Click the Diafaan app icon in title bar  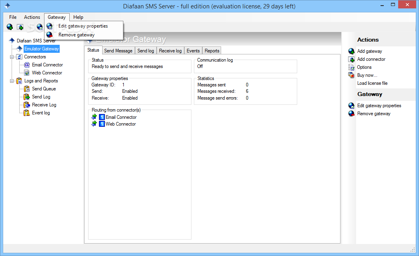pyautogui.click(x=7, y=6)
